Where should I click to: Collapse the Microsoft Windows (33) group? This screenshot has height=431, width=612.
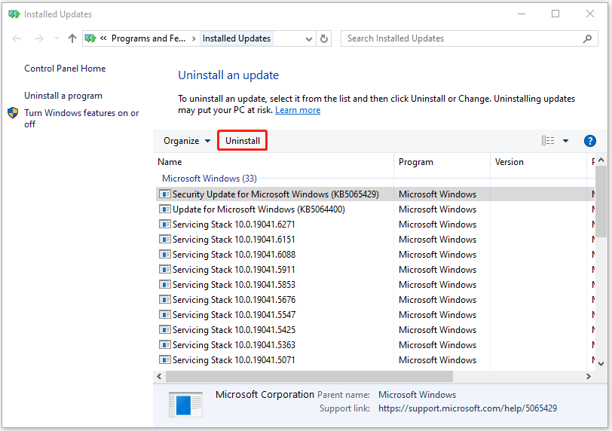click(x=210, y=179)
